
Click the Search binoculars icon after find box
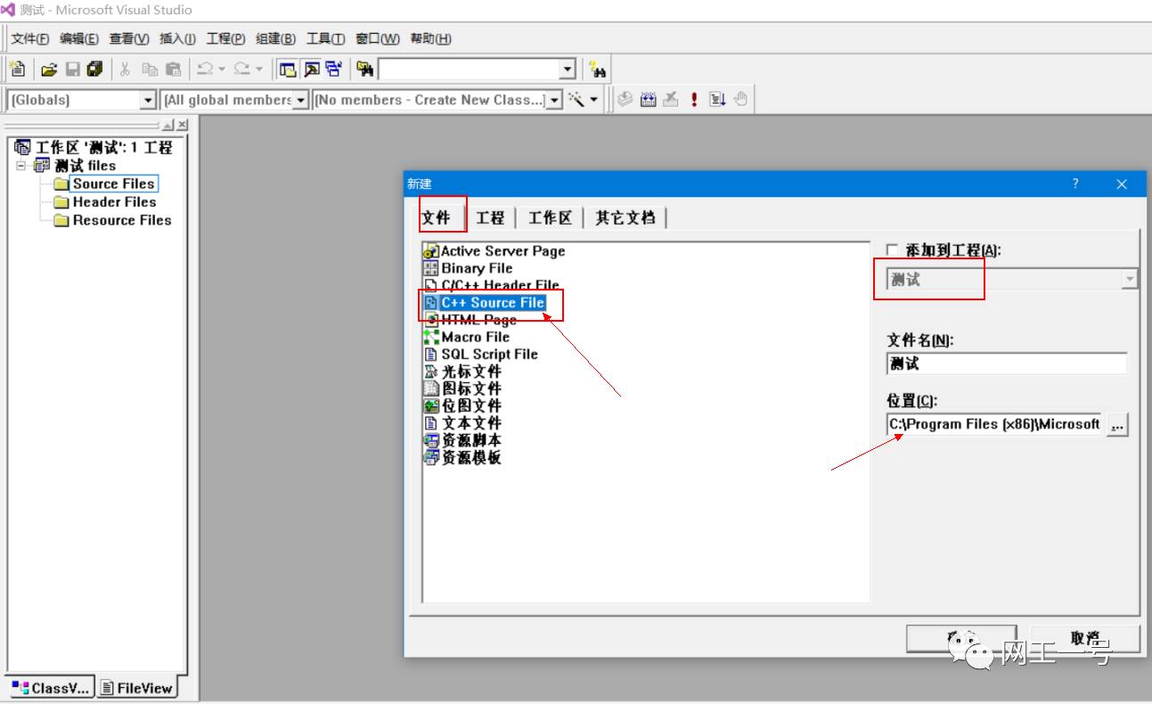598,70
